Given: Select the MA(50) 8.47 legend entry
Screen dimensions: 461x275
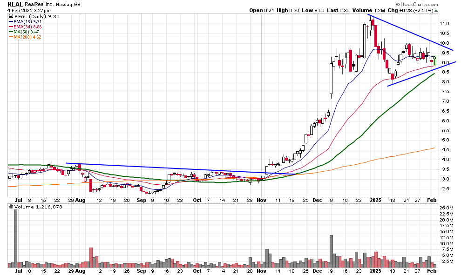Looking at the screenshot, I should click(24, 32).
